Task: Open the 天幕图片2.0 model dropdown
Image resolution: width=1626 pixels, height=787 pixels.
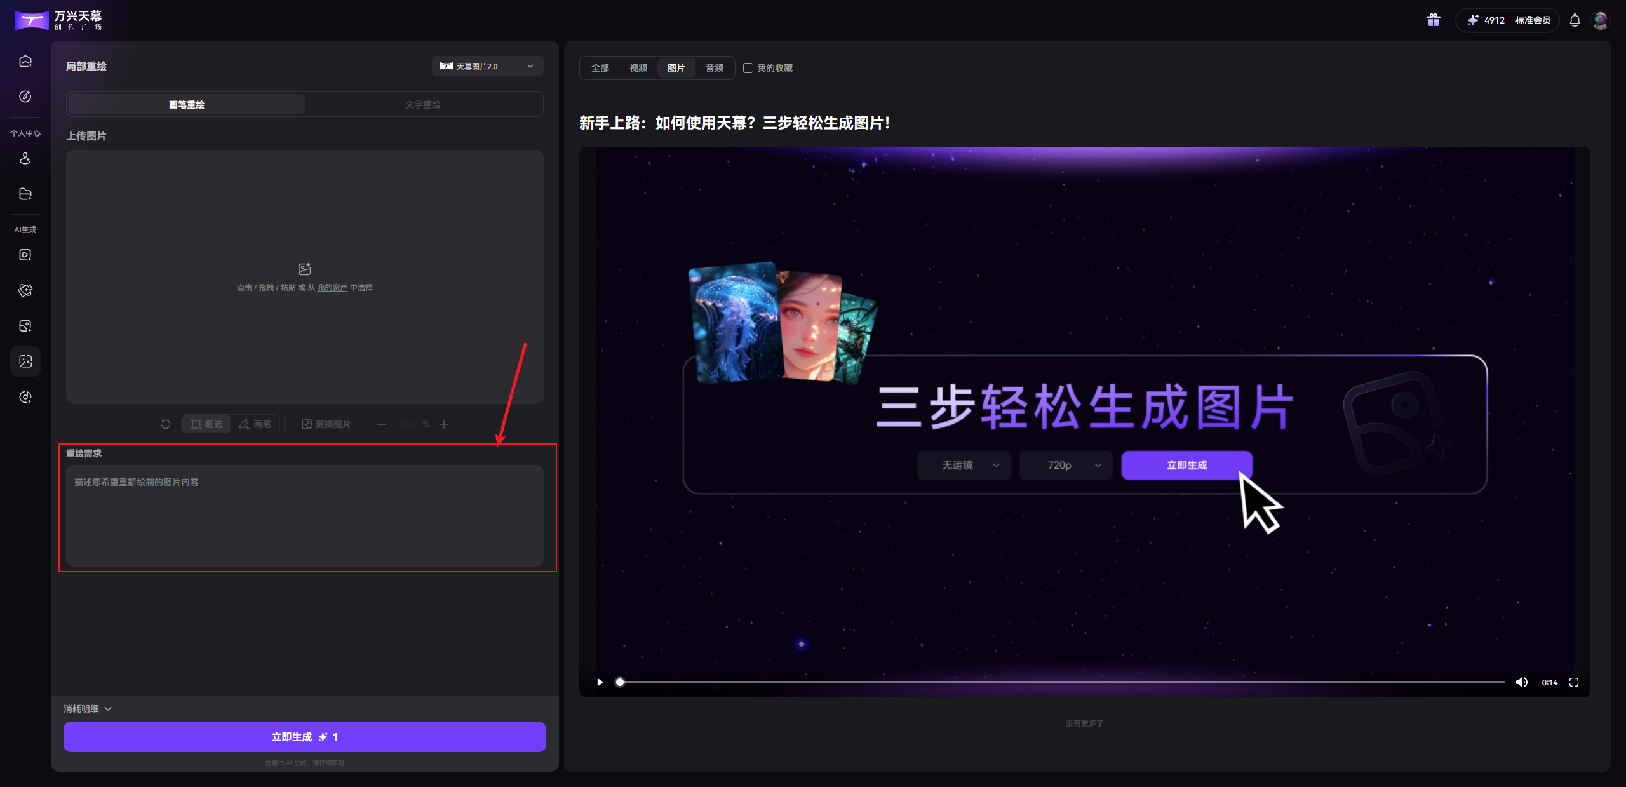Action: click(487, 65)
